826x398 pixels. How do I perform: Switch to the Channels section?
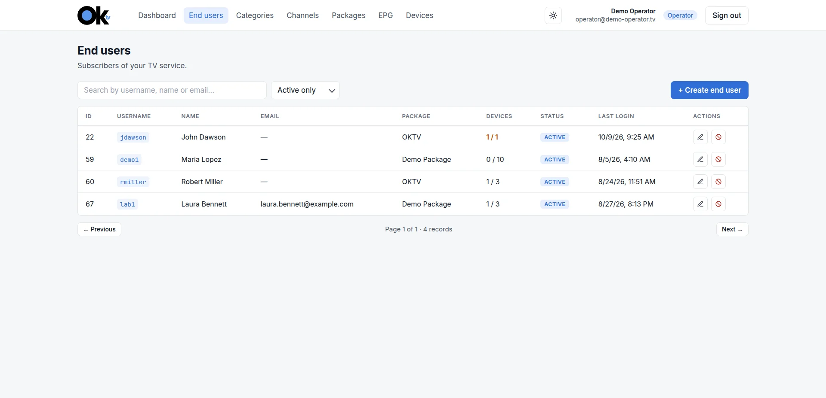(x=302, y=15)
